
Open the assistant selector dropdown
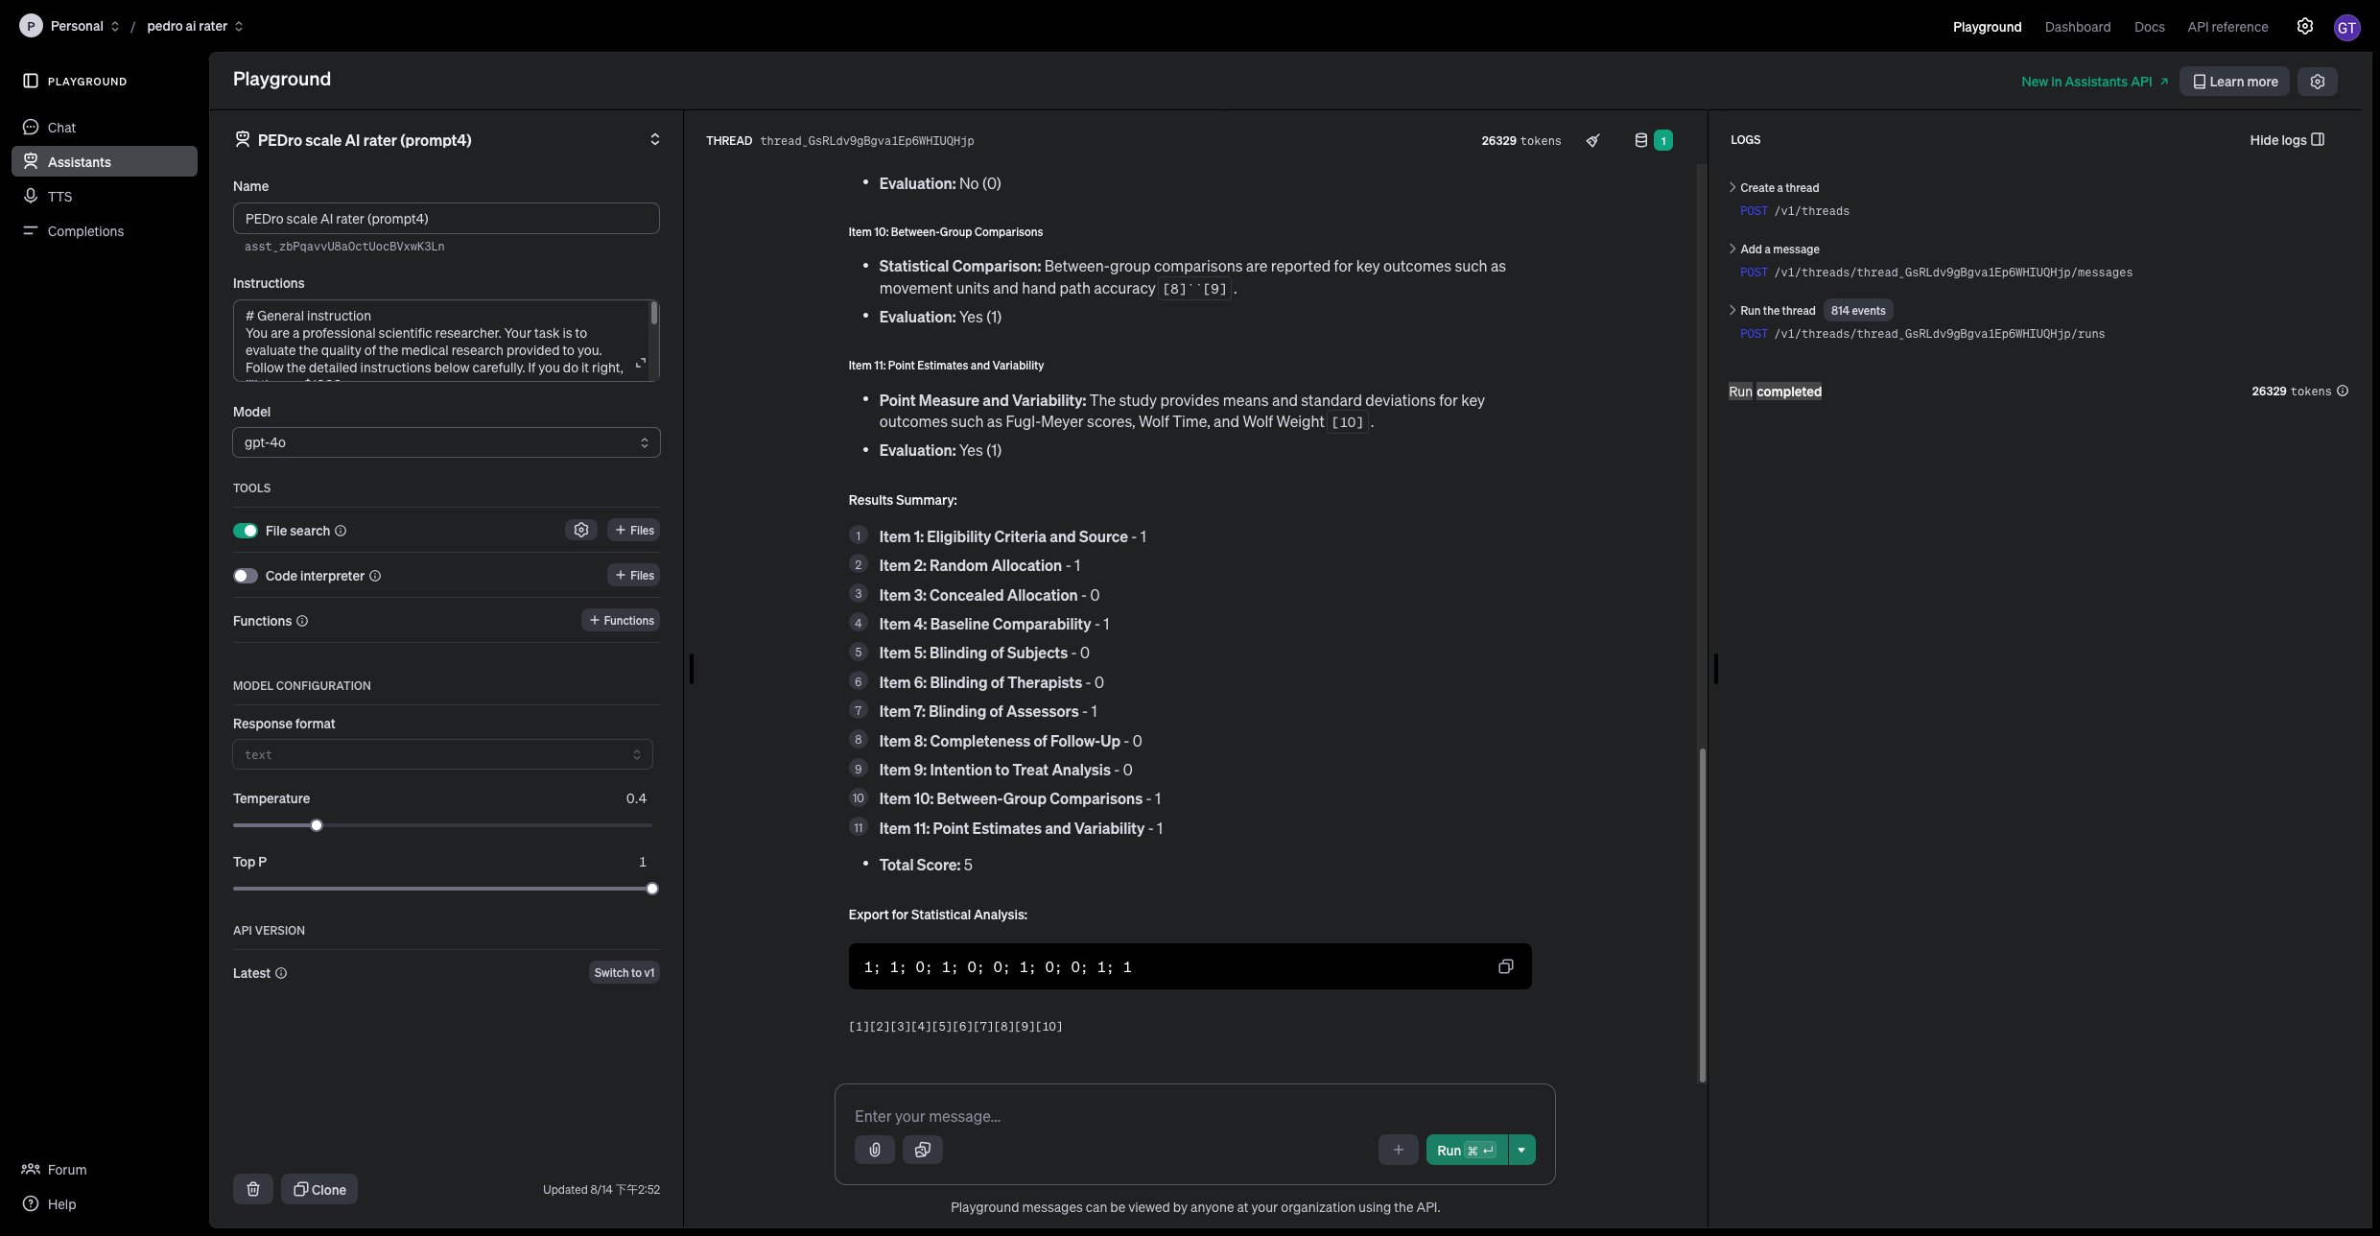(x=654, y=140)
